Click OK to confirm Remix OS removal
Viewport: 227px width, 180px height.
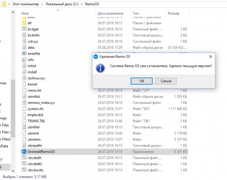(x=141, y=81)
